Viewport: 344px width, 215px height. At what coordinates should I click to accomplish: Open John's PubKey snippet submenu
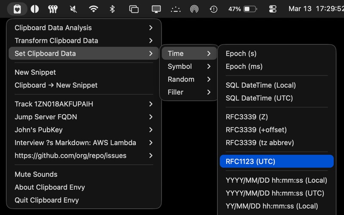[x=83, y=130]
